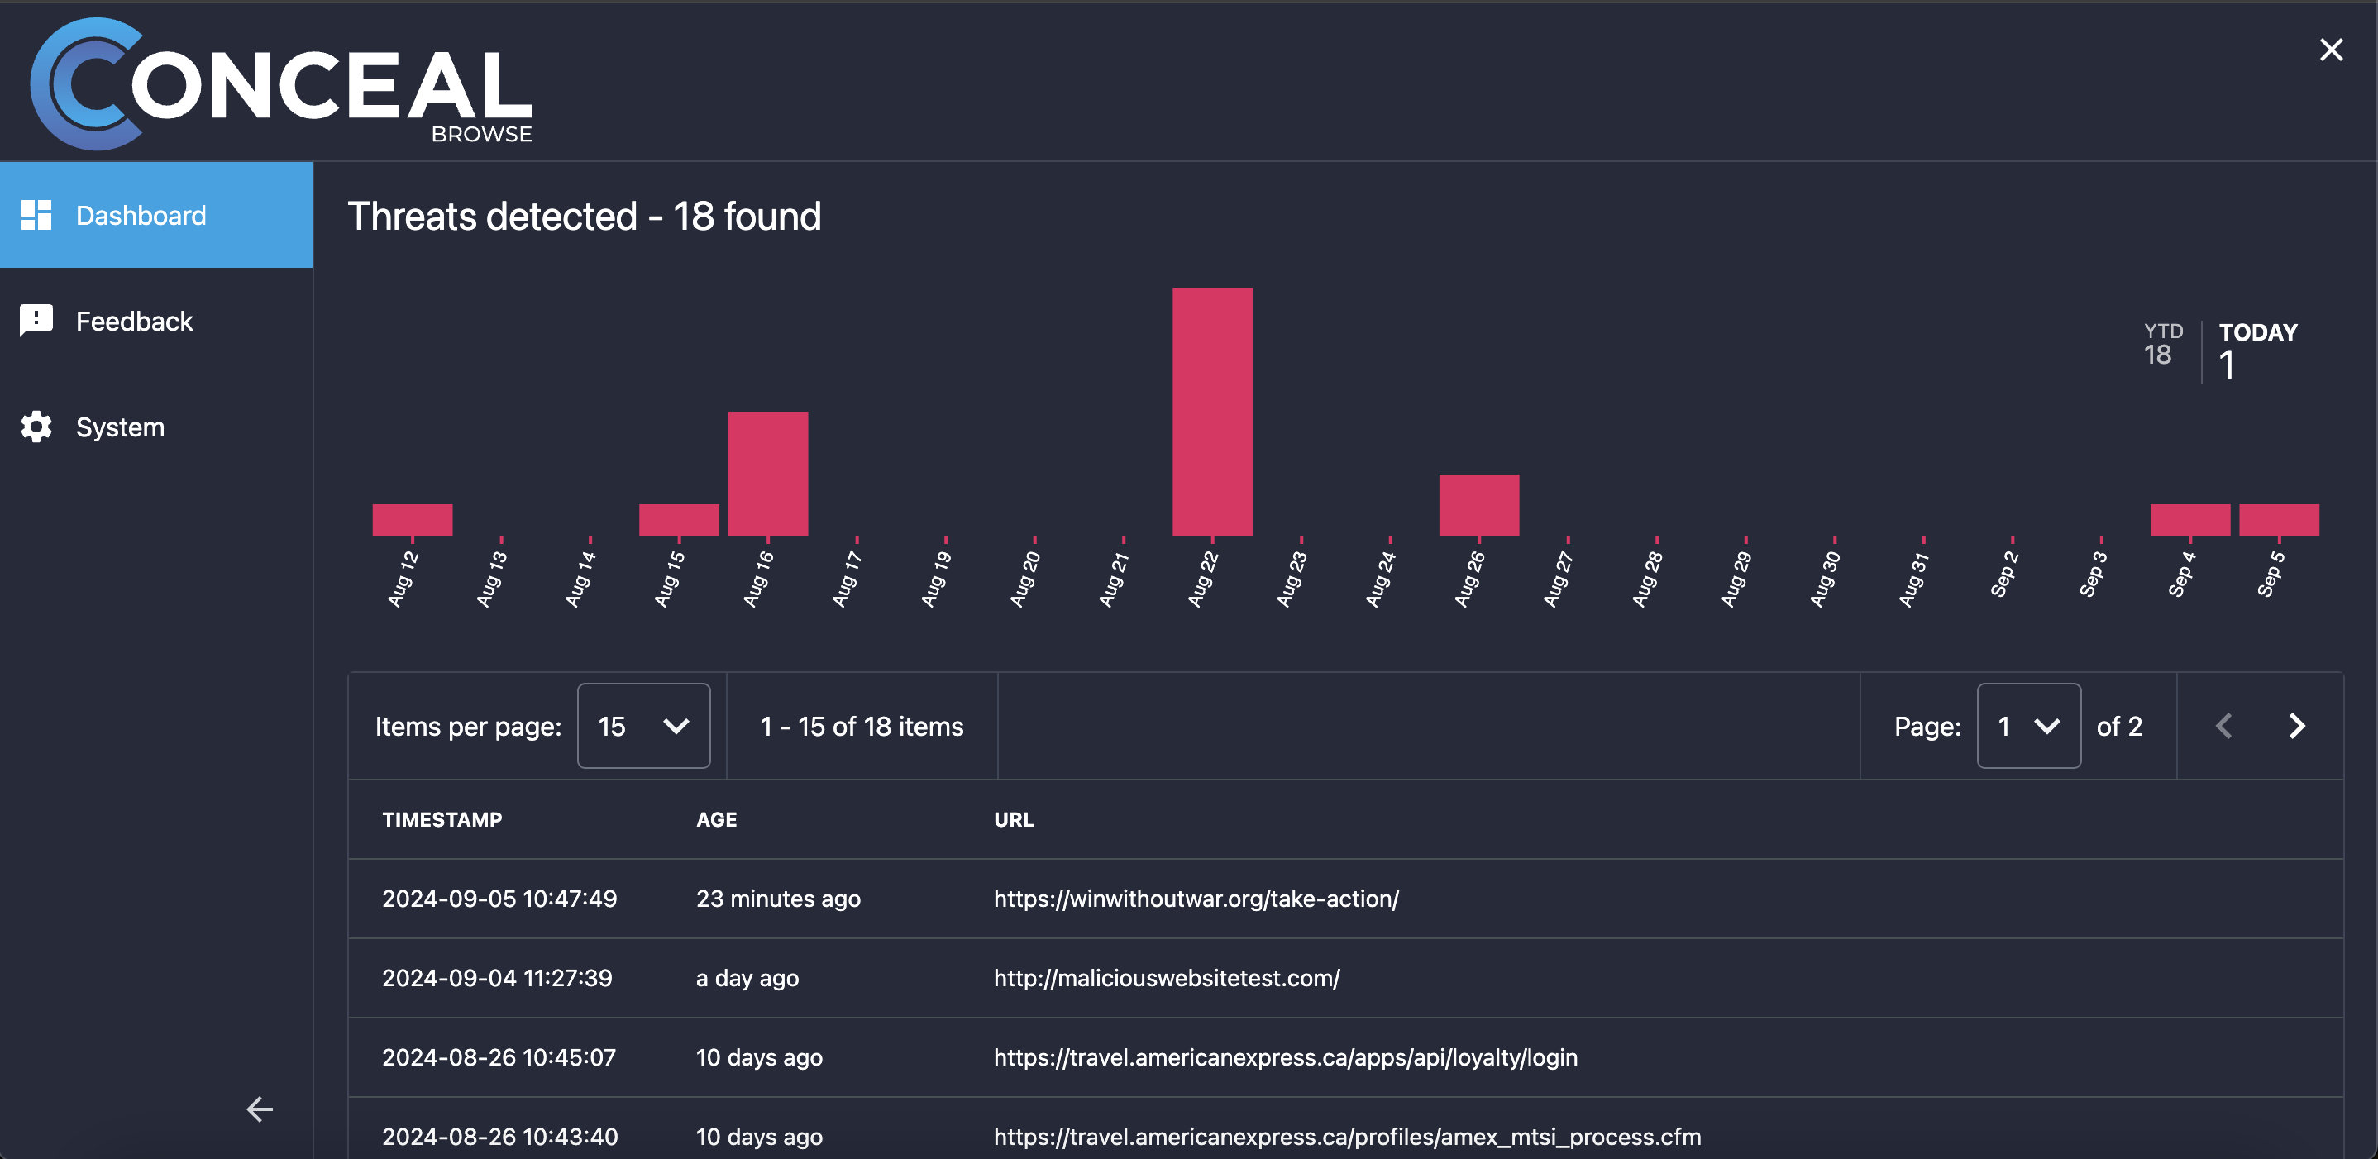This screenshot has height=1159, width=2378.
Task: Collapse sidebar with the left arrow icon
Action: pyautogui.click(x=260, y=1109)
